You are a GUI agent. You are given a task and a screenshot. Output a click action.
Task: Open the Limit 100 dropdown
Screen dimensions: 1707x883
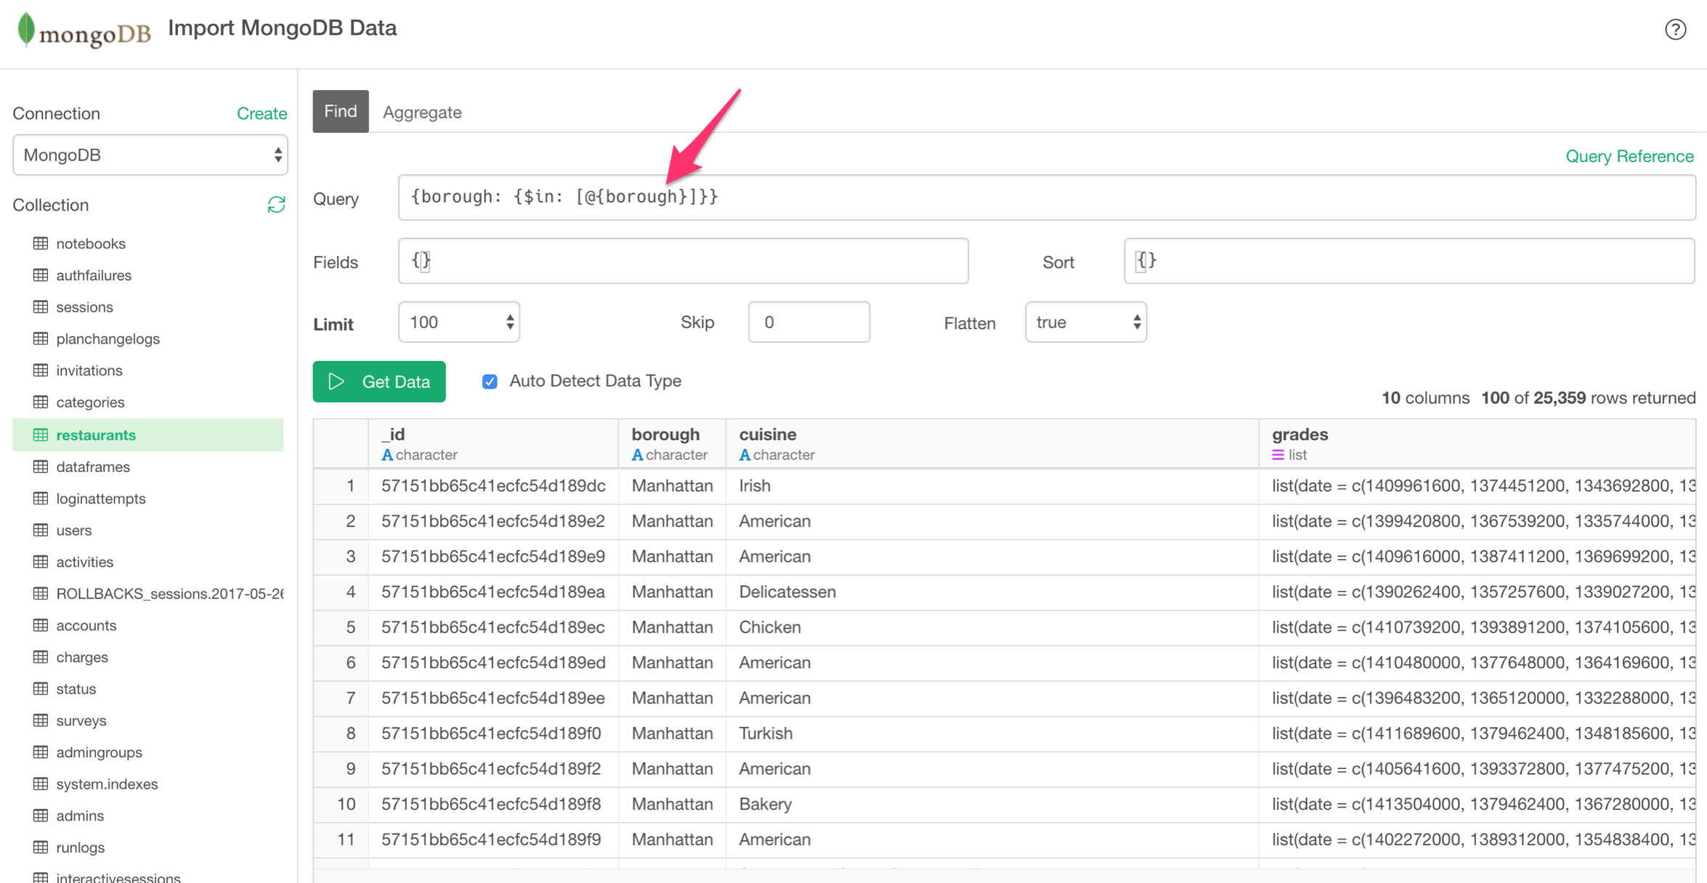click(459, 322)
